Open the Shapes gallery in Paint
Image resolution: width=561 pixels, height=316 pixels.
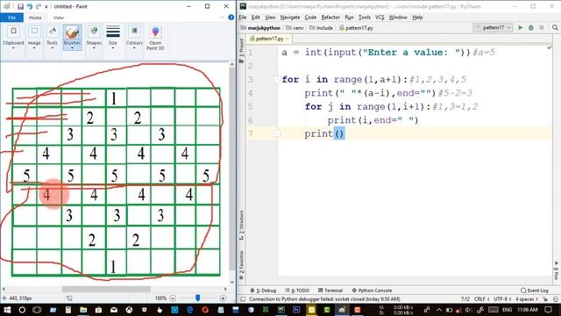(x=94, y=37)
